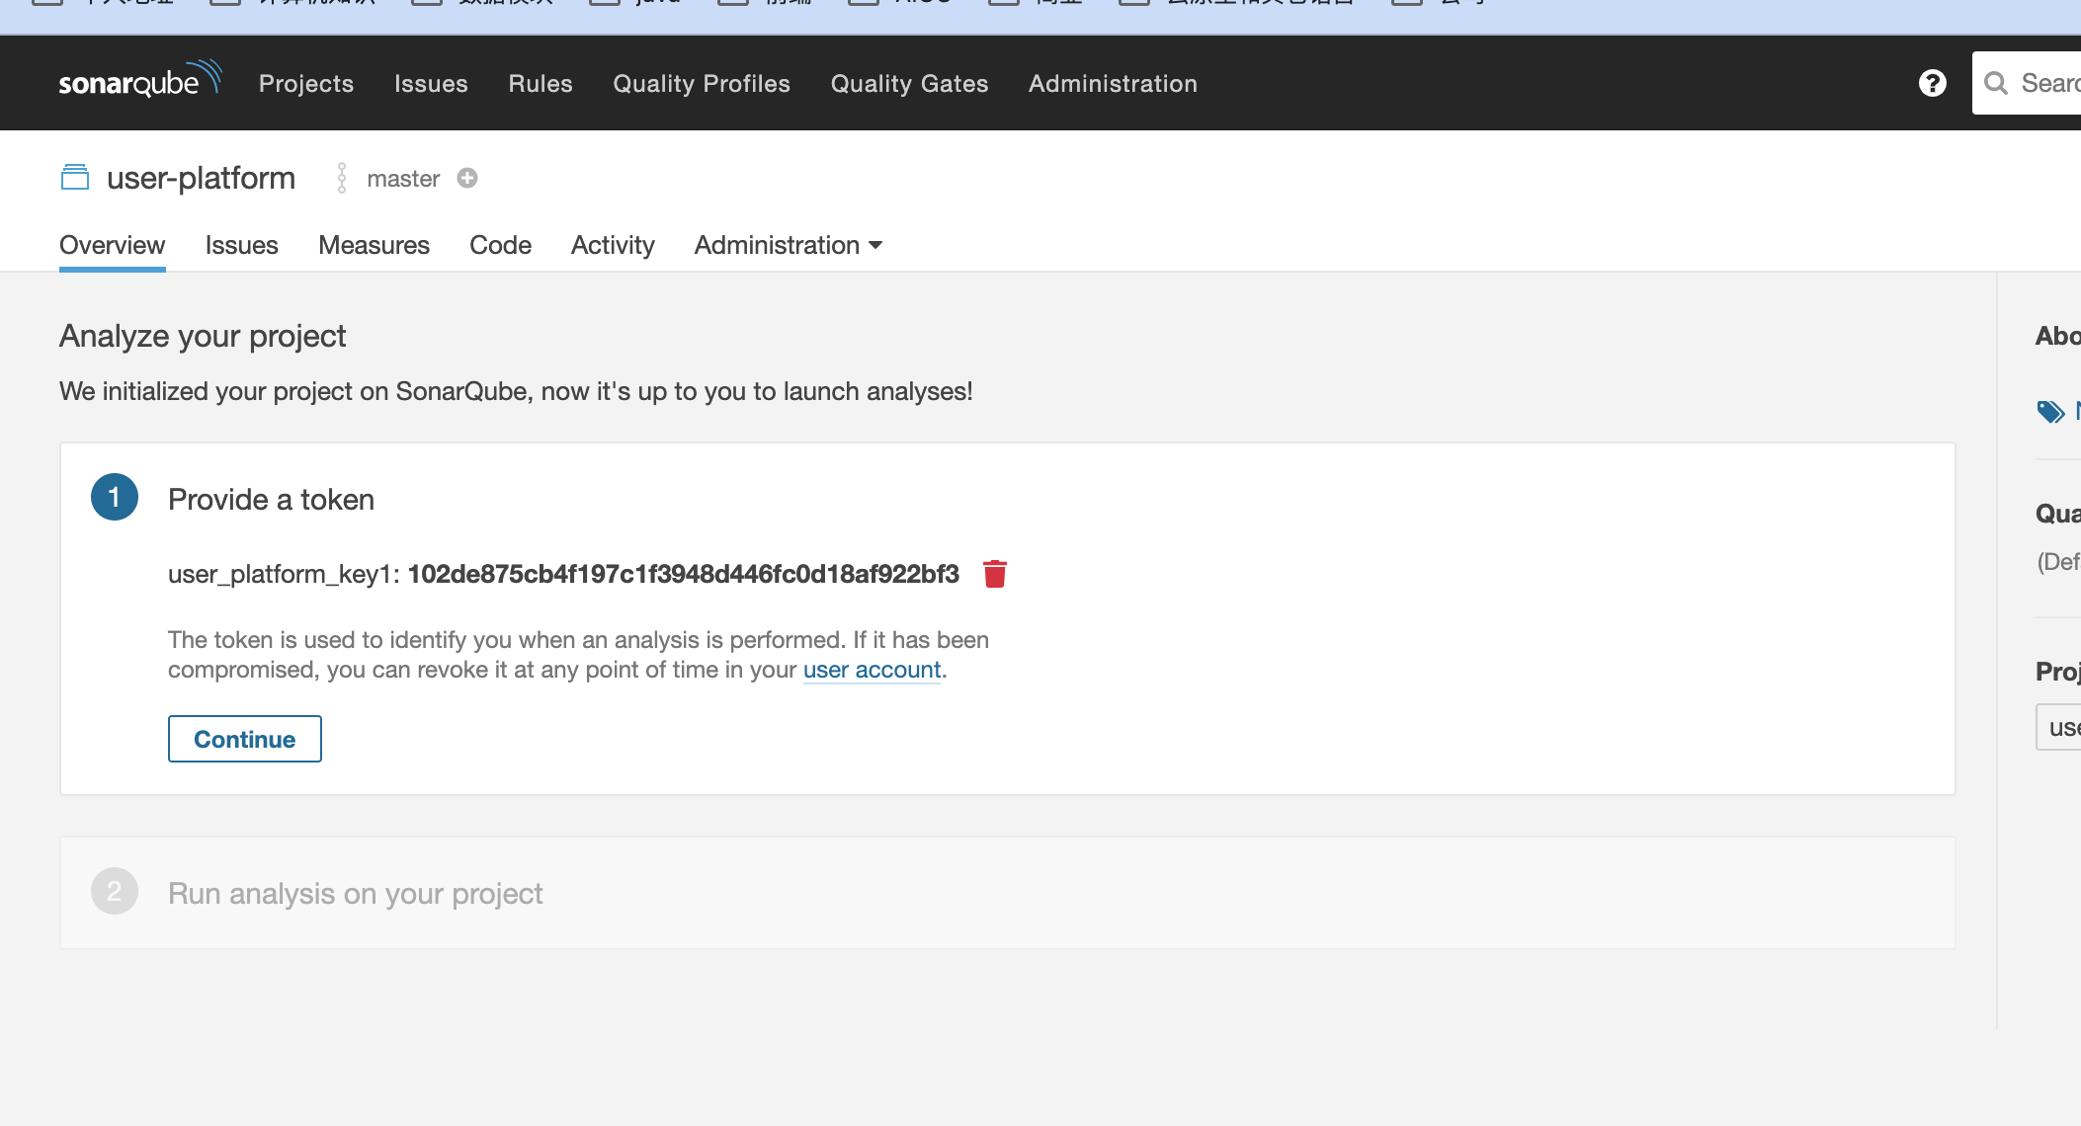
Task: Follow the user account link
Action: [x=872, y=670]
